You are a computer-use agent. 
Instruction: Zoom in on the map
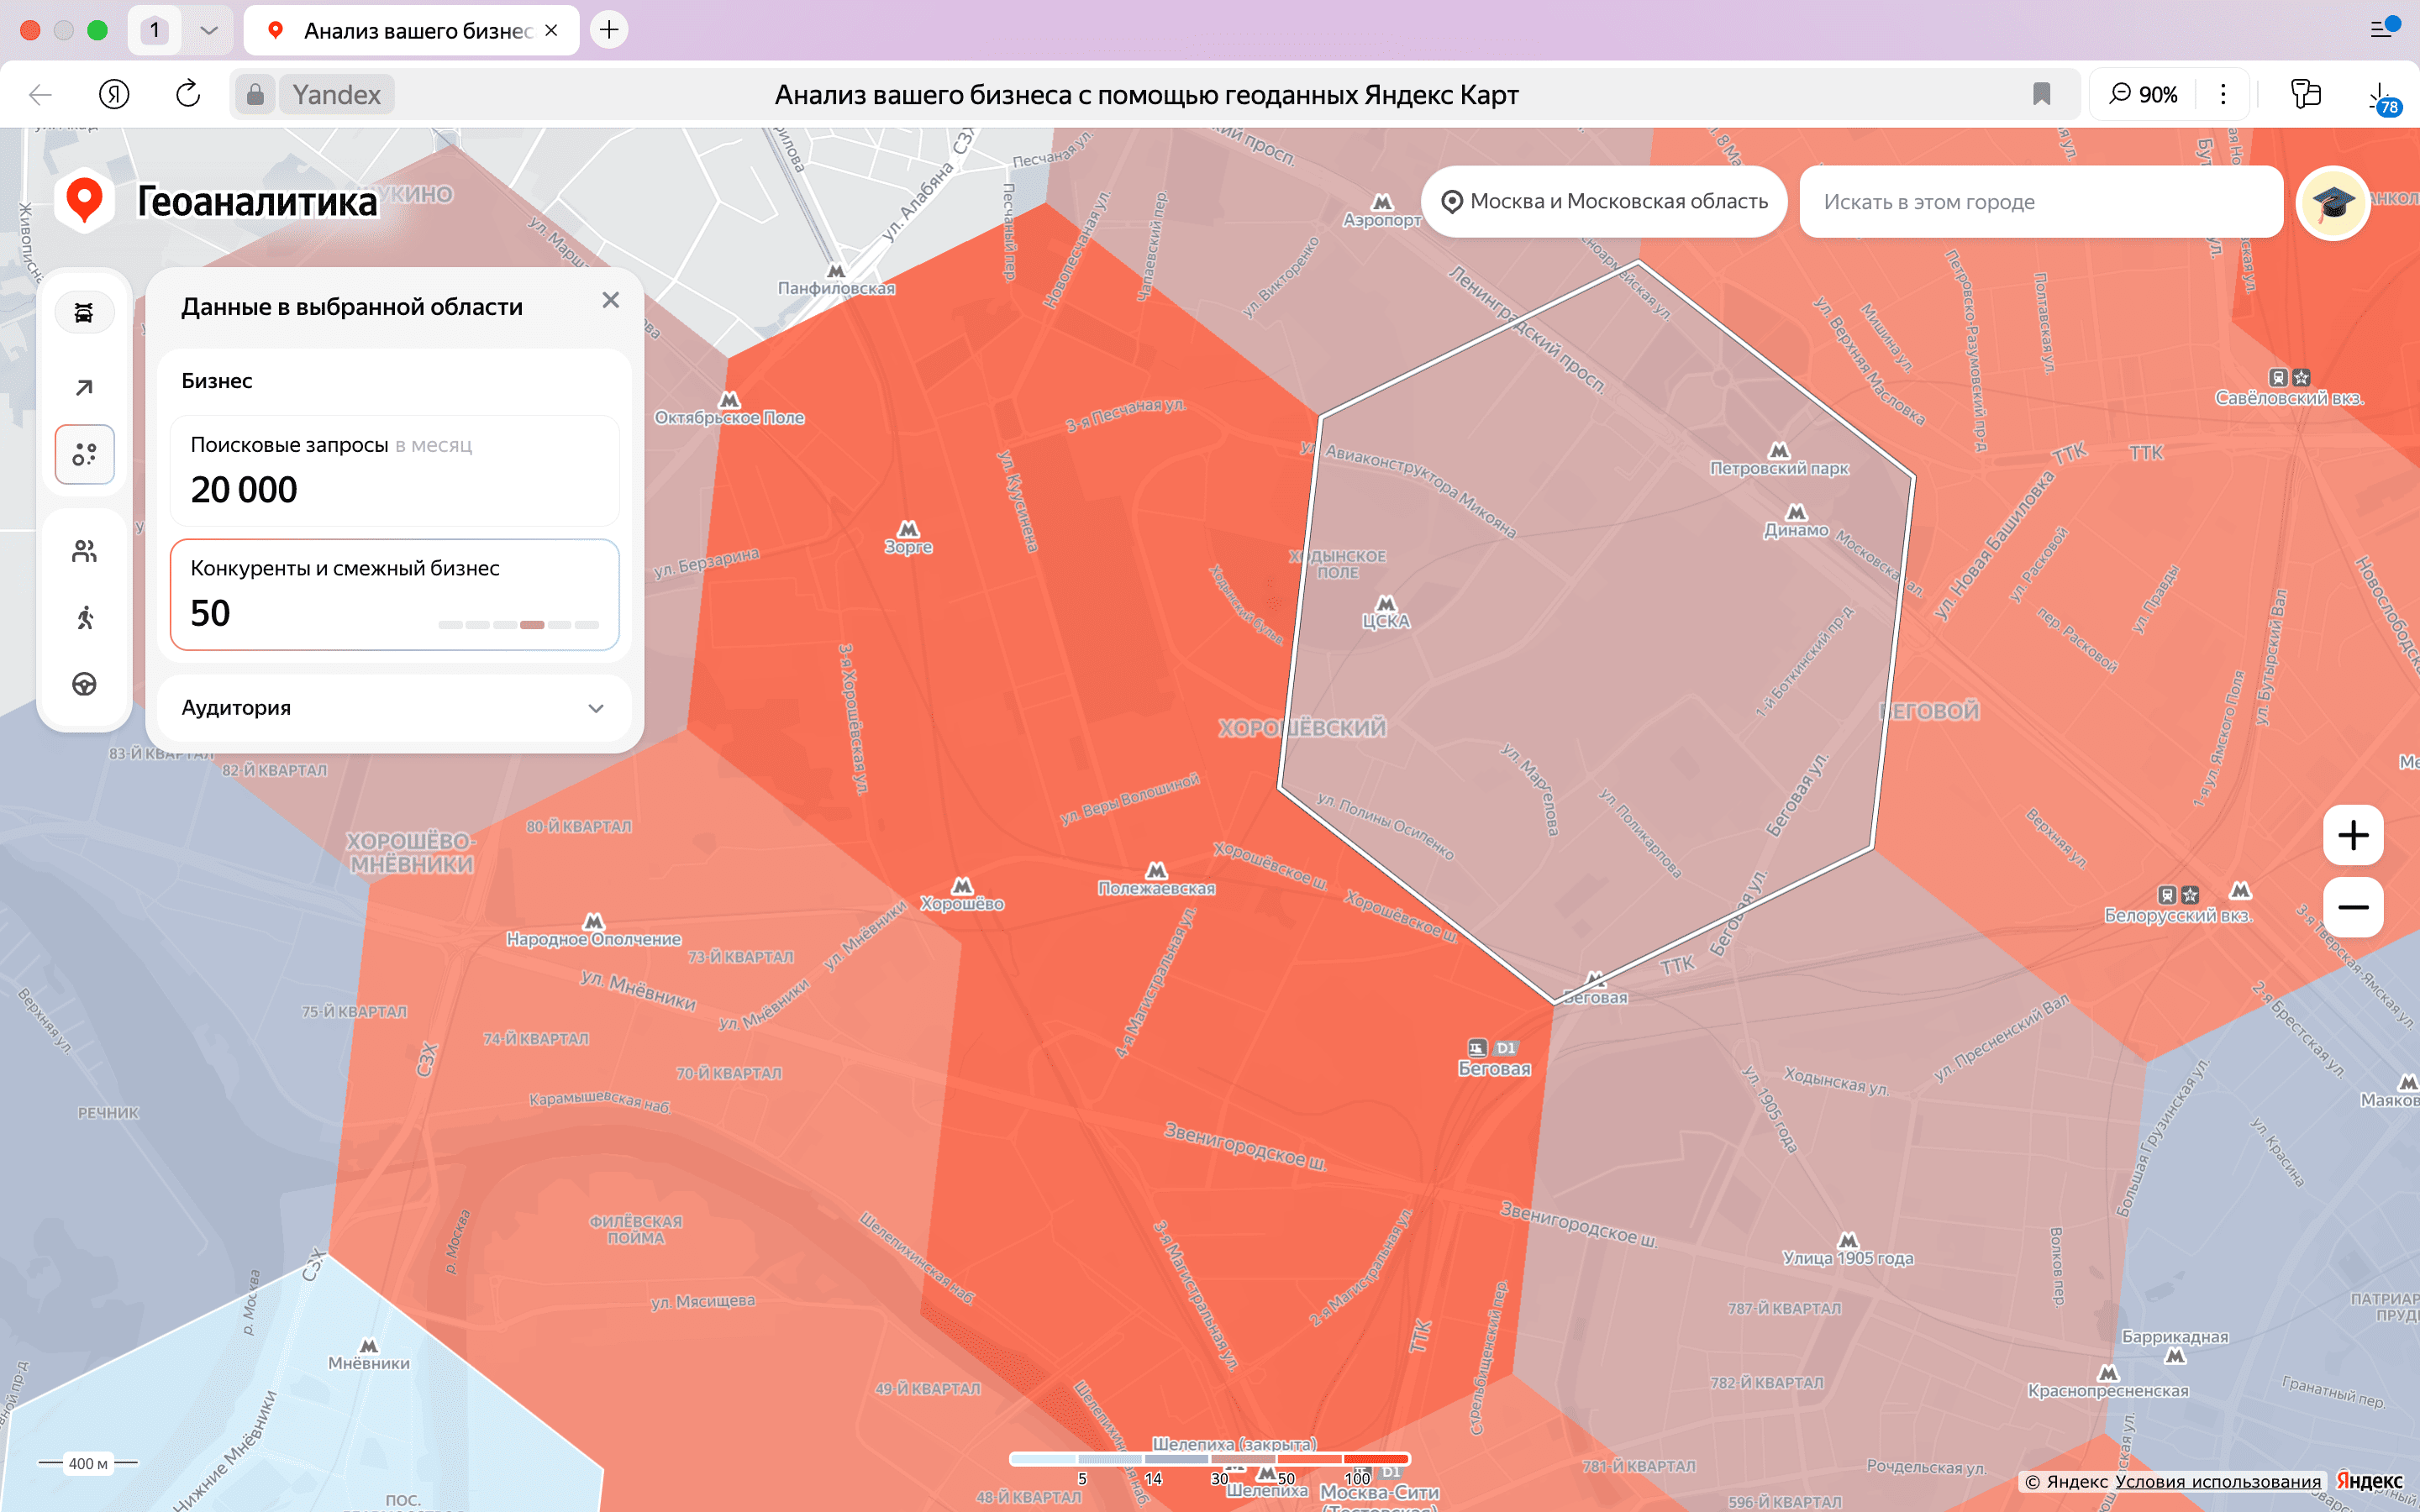(x=2352, y=835)
